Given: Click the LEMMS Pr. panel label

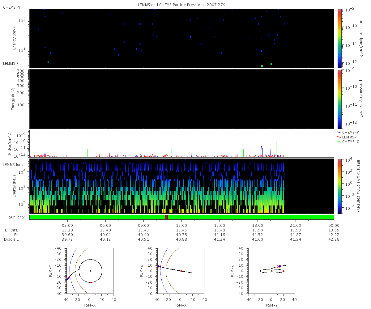Looking at the screenshot, I should tap(12, 63).
